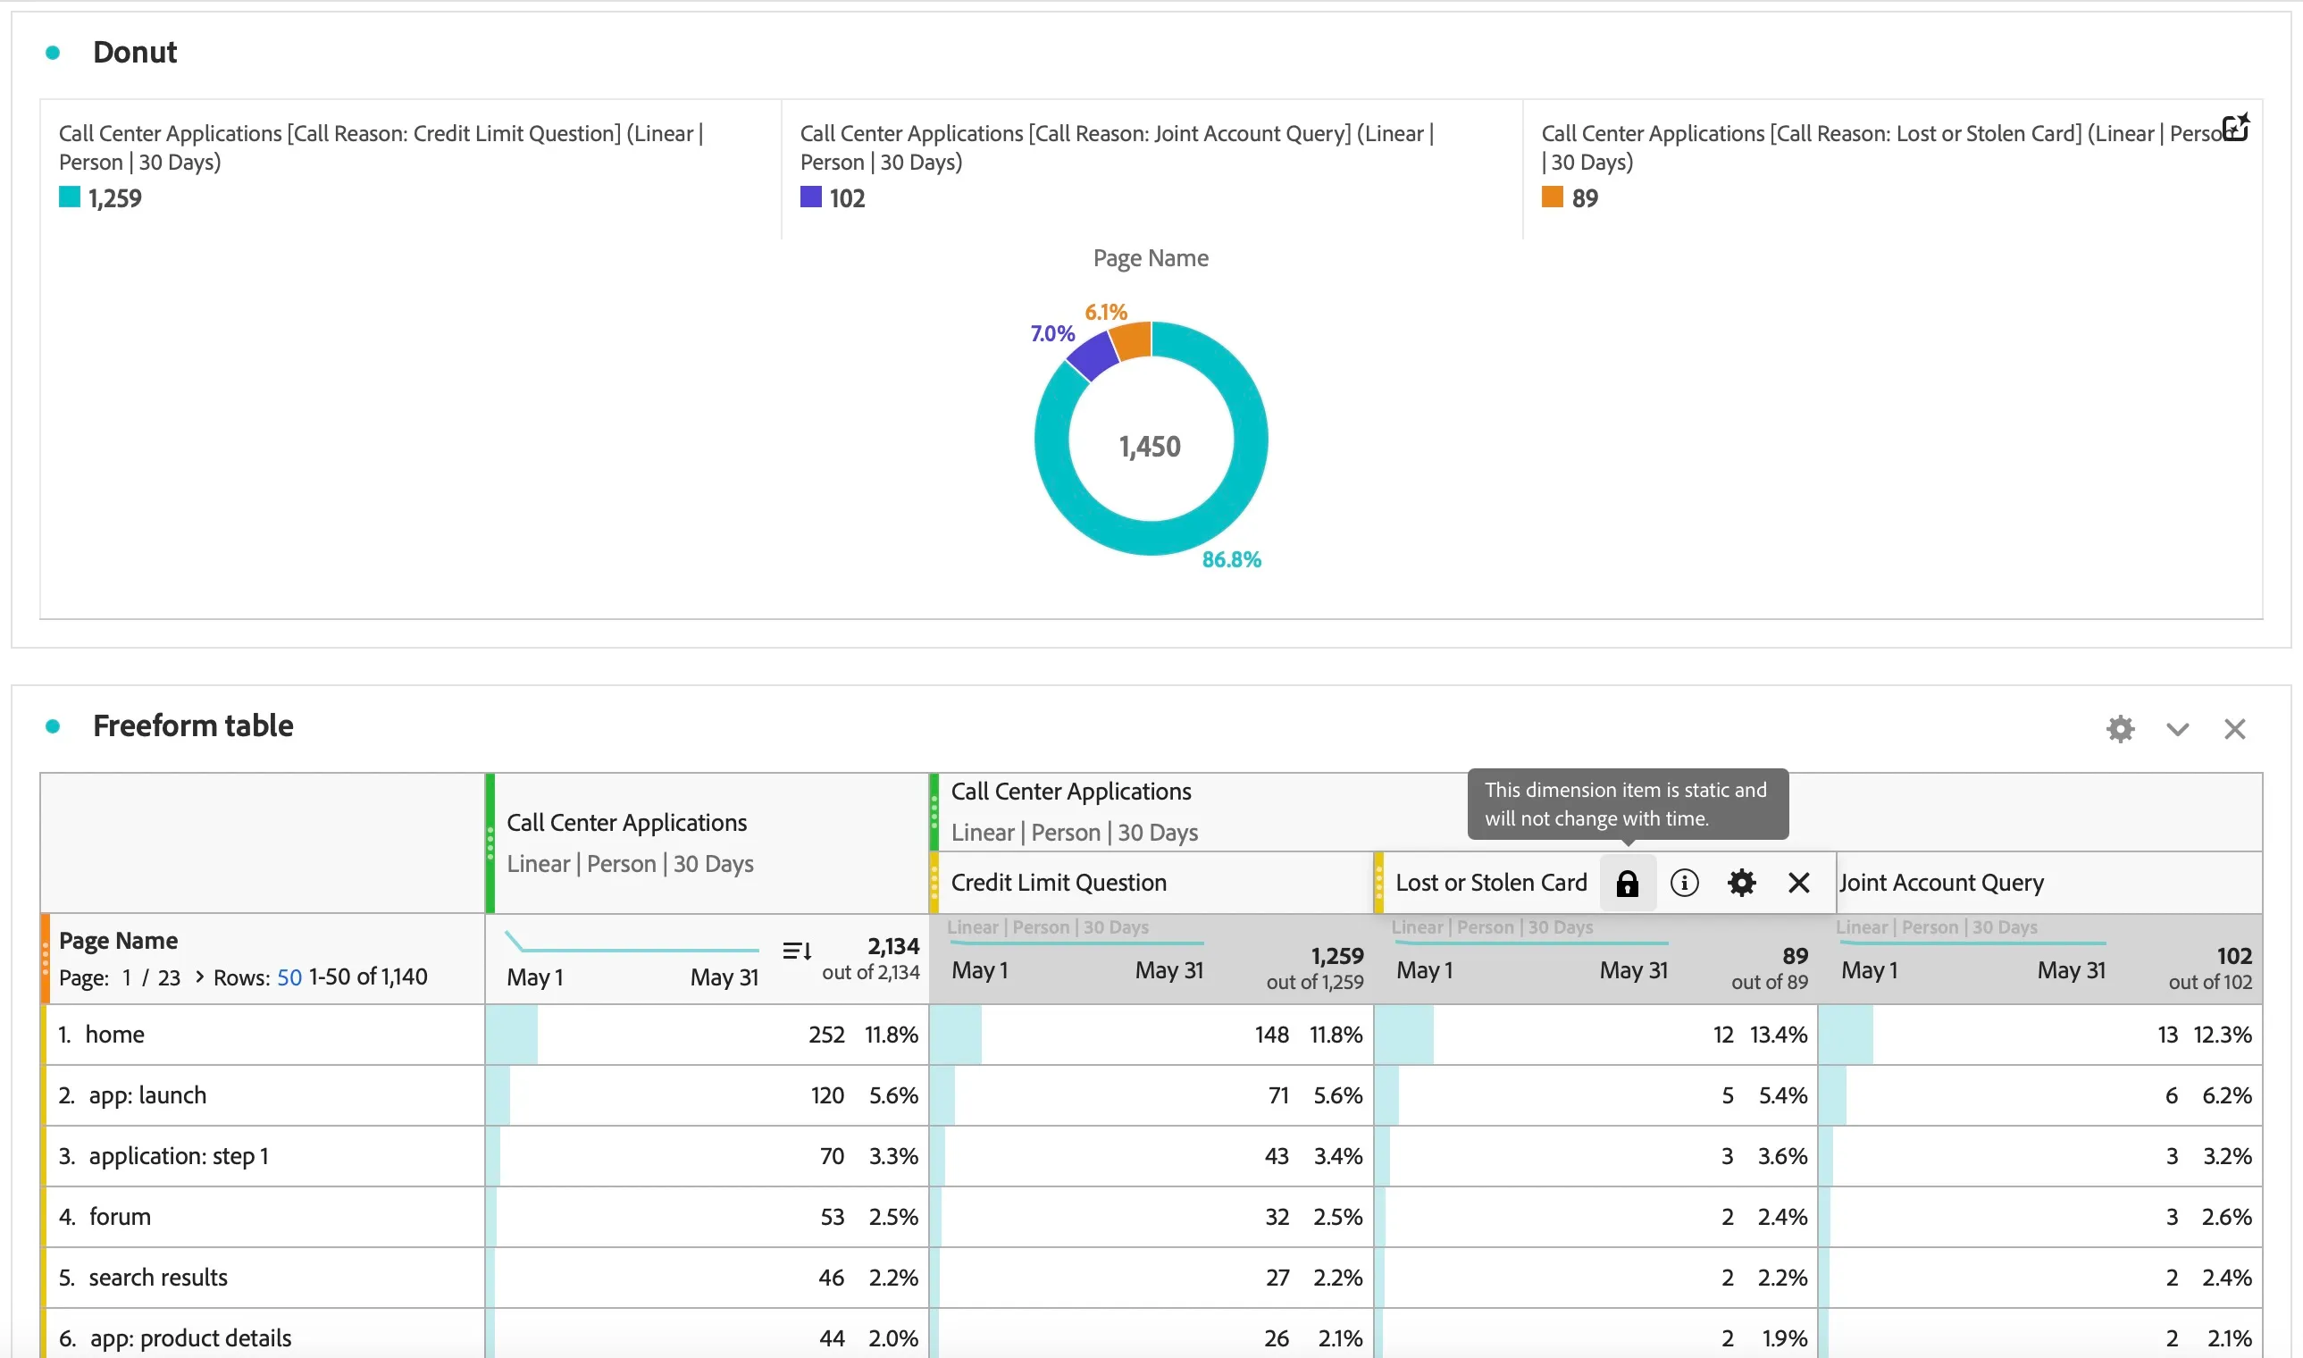Click the 1,450 donut center total

point(1150,447)
